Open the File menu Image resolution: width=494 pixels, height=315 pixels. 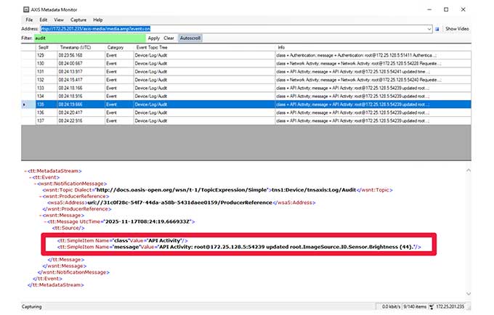click(29, 20)
